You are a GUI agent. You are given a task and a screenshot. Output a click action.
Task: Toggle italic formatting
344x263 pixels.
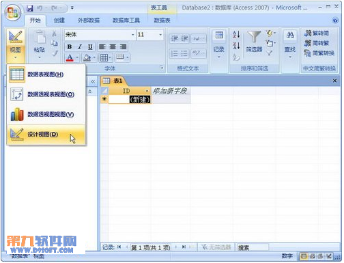[80, 46]
